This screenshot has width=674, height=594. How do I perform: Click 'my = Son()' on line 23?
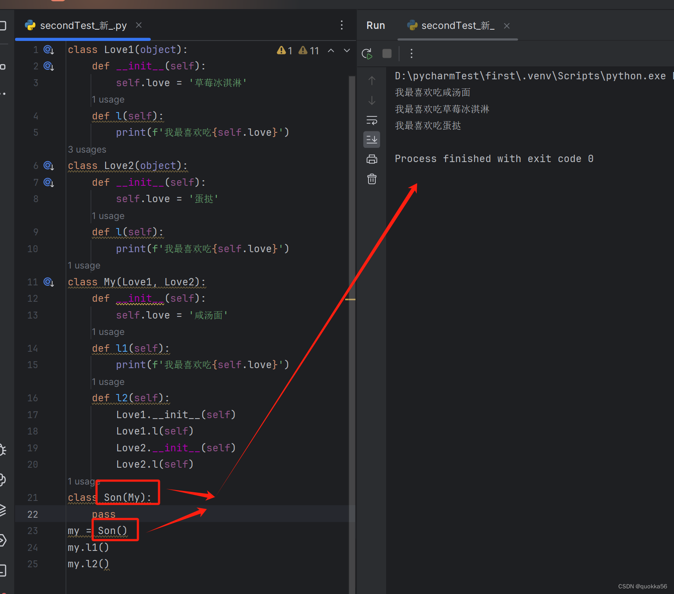[x=98, y=531]
